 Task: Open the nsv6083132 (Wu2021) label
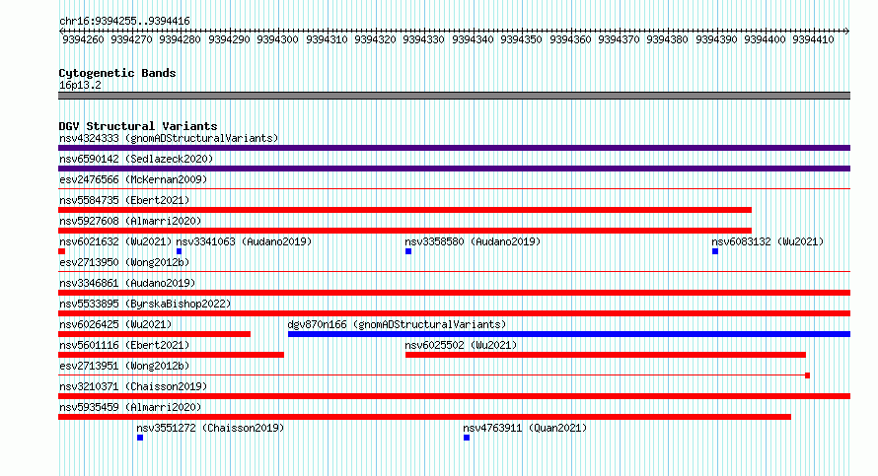point(768,241)
